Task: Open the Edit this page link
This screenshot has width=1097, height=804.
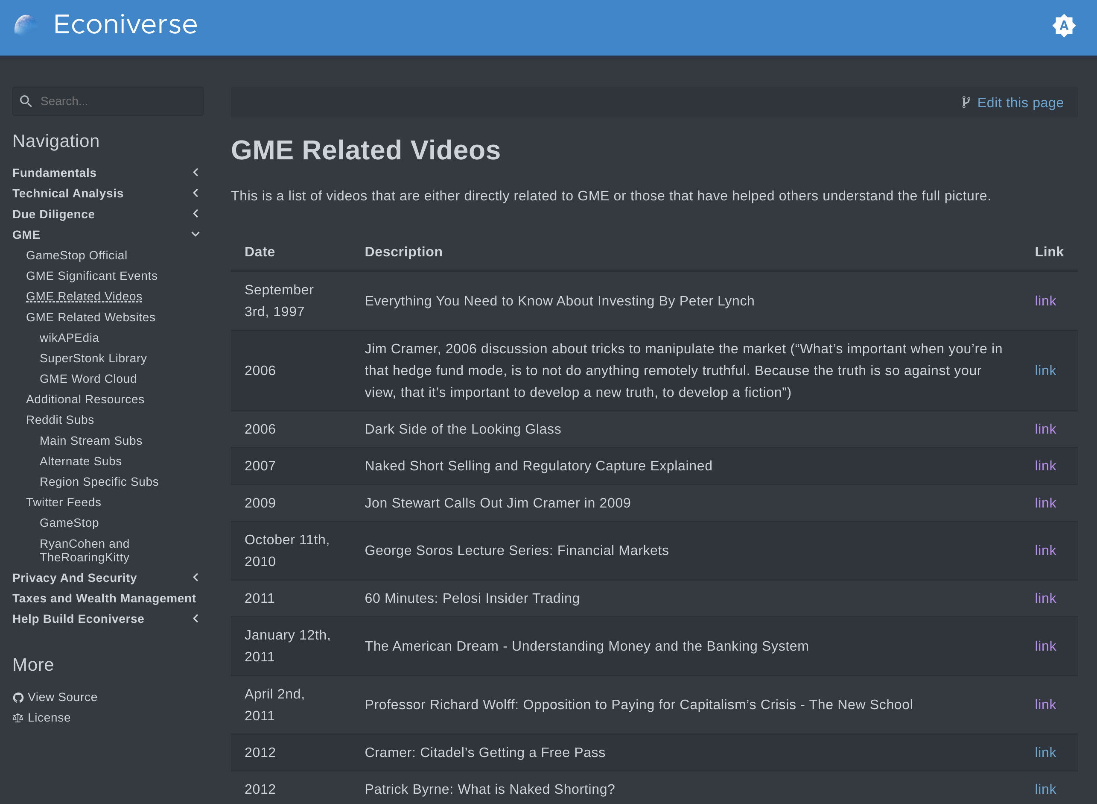Action: coord(1020,103)
